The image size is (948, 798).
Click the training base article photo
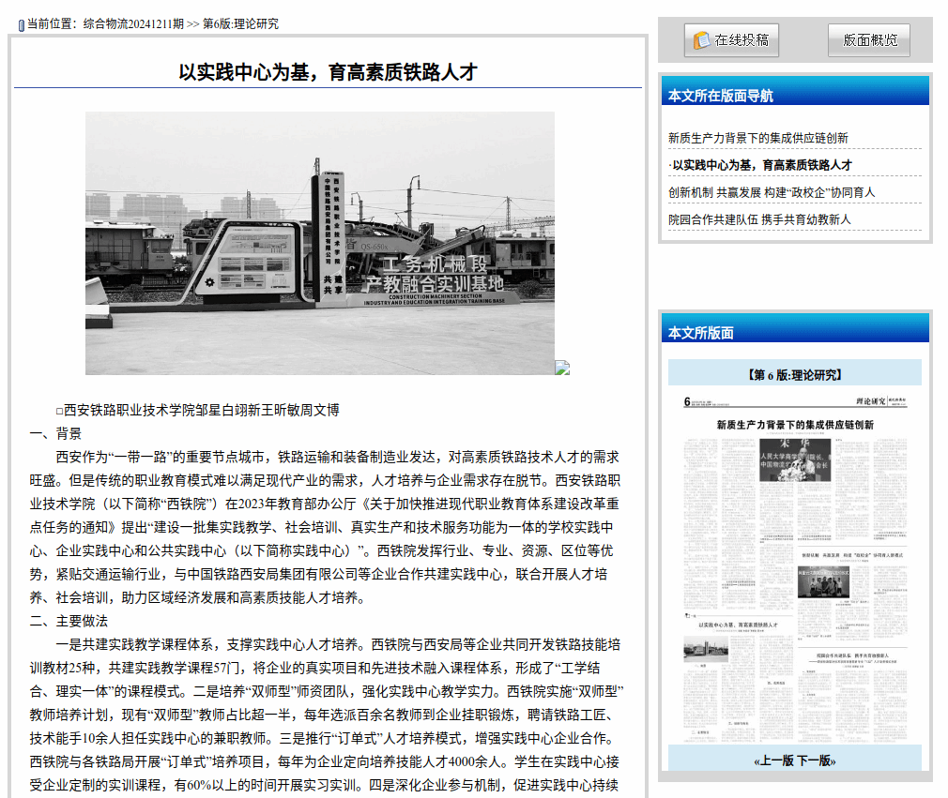tap(319, 243)
